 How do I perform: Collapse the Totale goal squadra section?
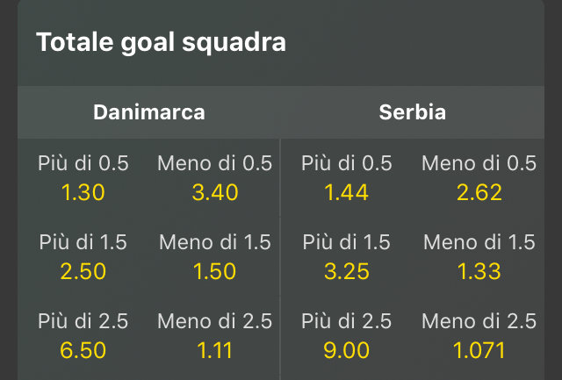tap(161, 42)
